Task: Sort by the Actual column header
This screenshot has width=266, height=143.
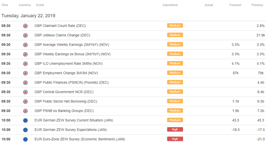Action: pyautogui.click(x=208, y=5)
